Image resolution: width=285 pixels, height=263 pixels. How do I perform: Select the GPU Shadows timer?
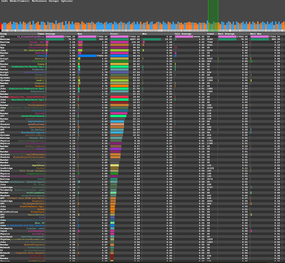(40, 86)
